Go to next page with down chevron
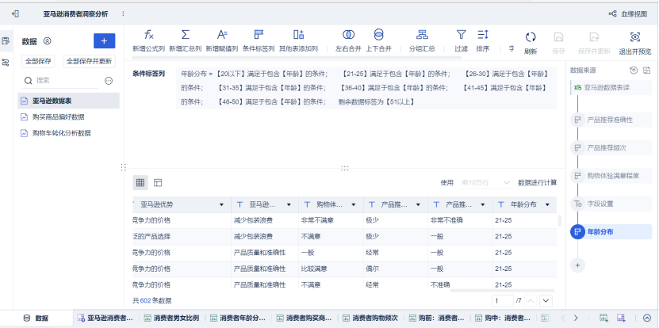This screenshot has width=659, height=328. [x=546, y=301]
